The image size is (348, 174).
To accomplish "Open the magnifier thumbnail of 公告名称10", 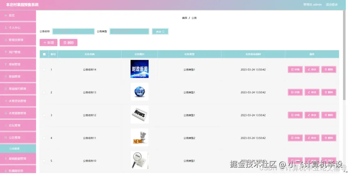I will tap(139, 160).
